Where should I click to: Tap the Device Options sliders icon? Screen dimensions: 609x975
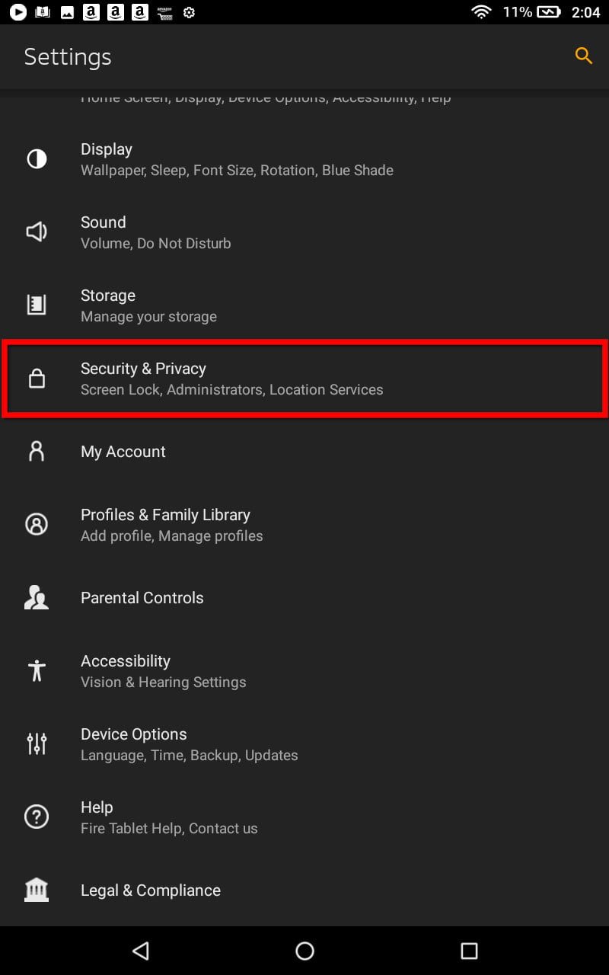[x=37, y=743]
